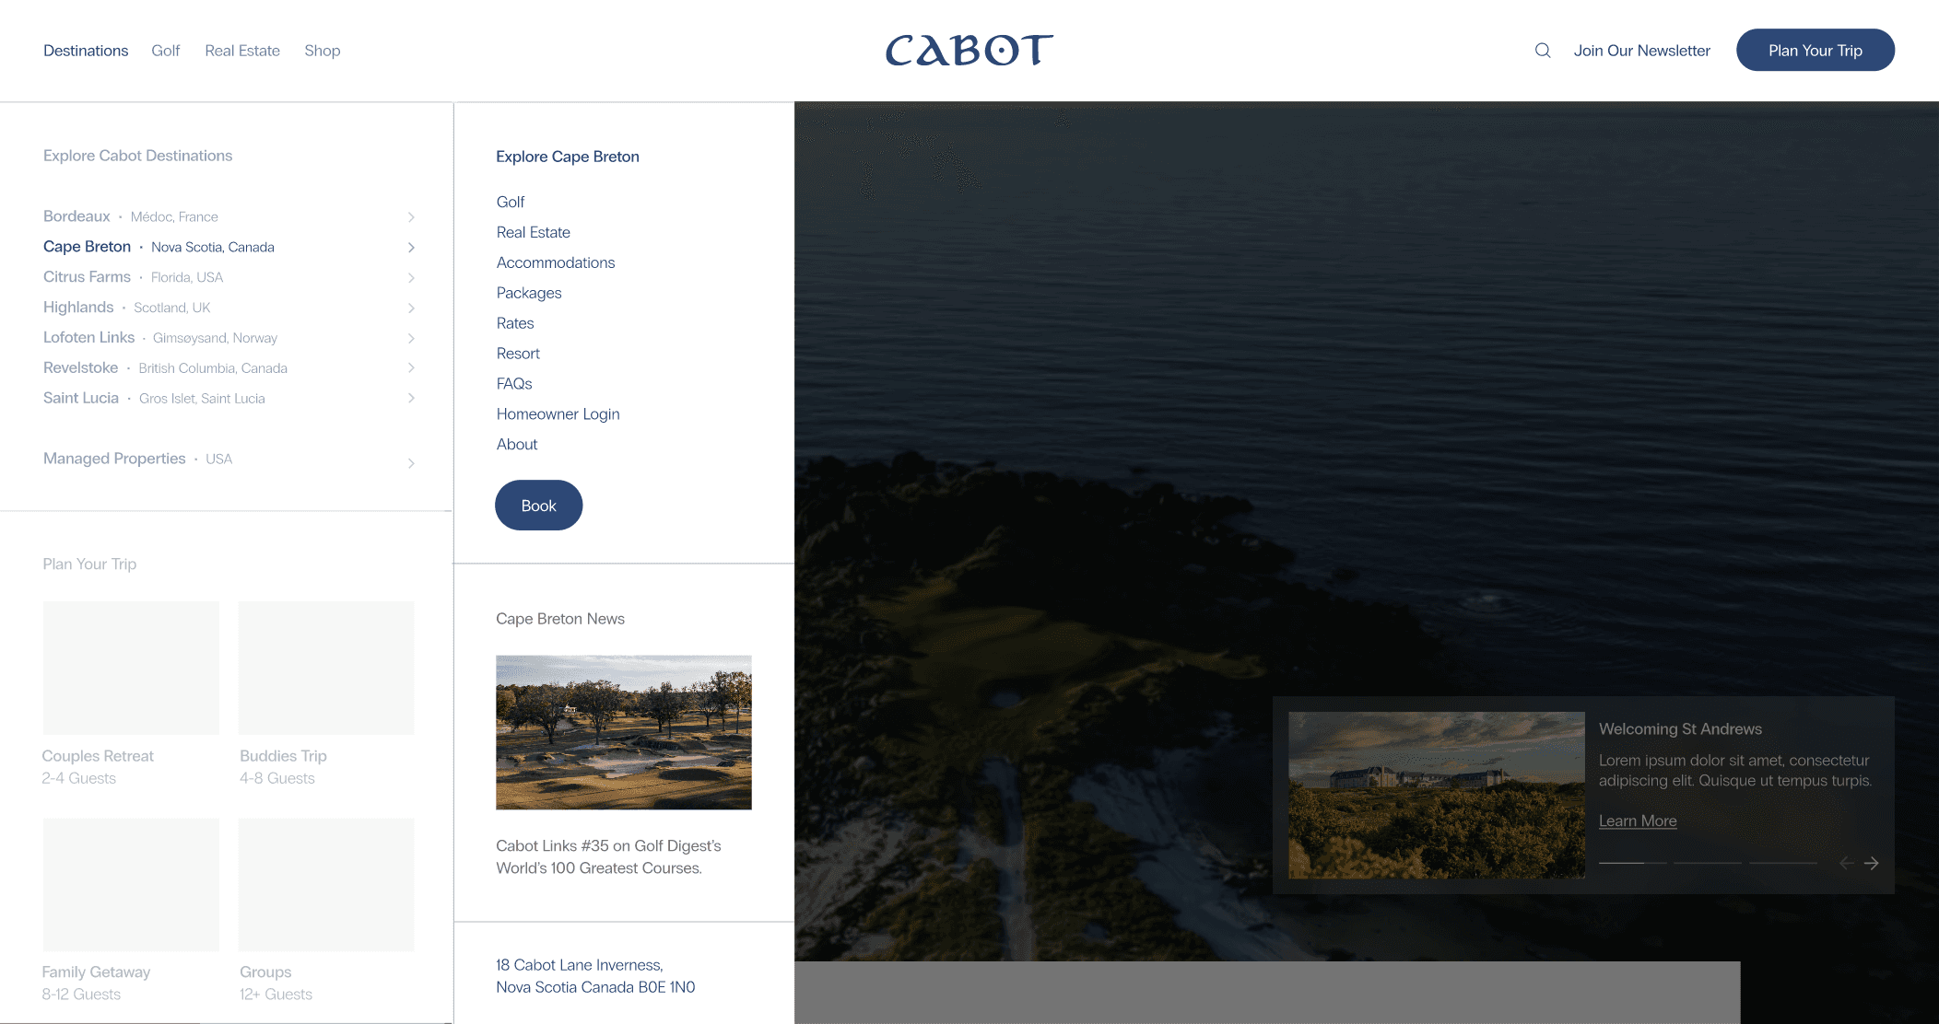Click previous arrow in the carousel card
This screenshot has height=1024, width=1939.
click(x=1846, y=863)
